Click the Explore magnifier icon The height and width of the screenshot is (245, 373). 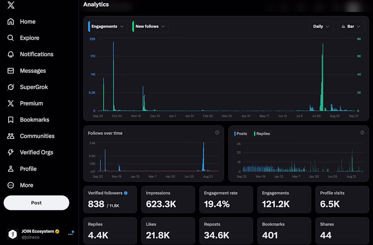click(x=11, y=38)
